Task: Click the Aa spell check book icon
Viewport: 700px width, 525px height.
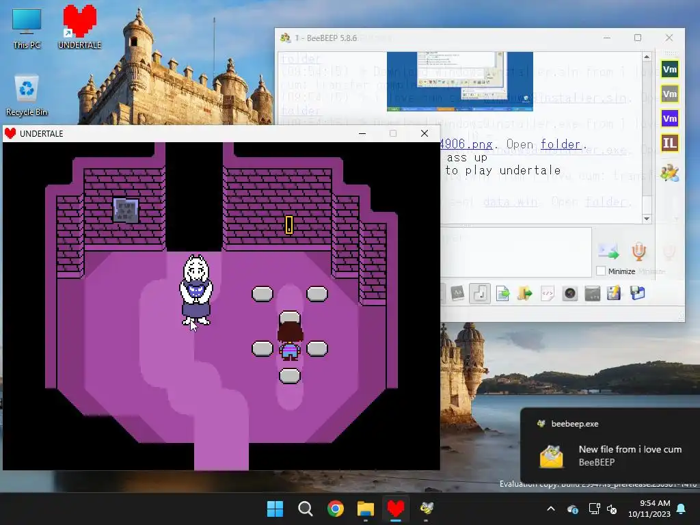Action: coord(457,293)
